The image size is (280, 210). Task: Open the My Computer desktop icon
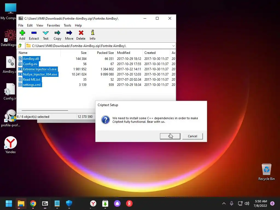click(11, 8)
